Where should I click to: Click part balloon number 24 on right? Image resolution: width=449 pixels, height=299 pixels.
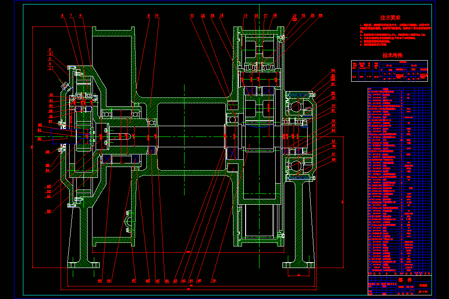[333, 70]
